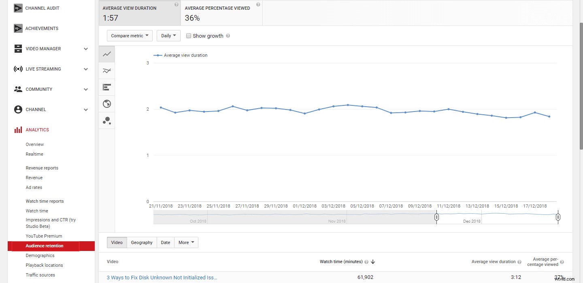Click the help icon next to Average view duration
Image resolution: width=583 pixels, height=283 pixels.
click(x=176, y=4)
